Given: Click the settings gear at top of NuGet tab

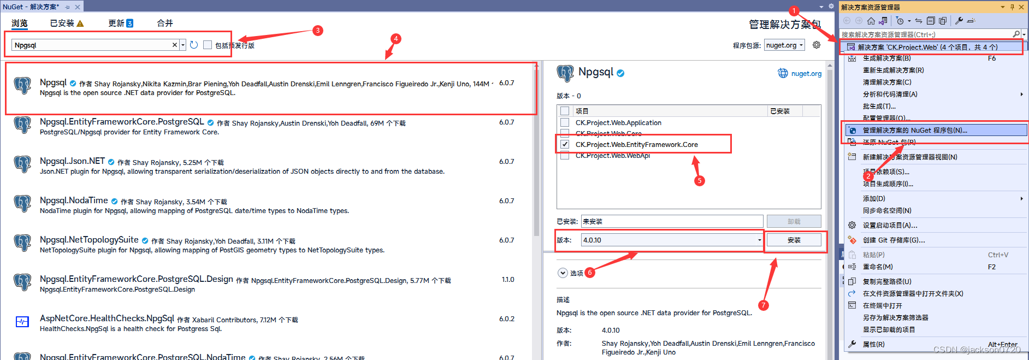Looking at the screenshot, I should click(x=831, y=6).
